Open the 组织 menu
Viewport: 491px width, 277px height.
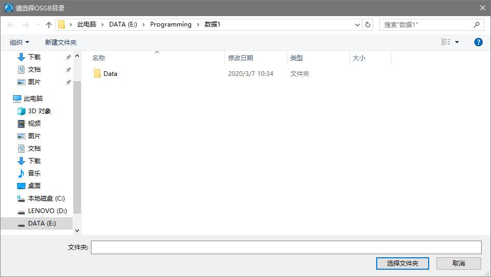19,42
